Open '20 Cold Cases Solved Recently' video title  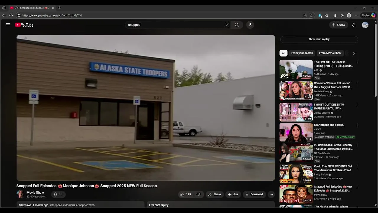point(333,147)
